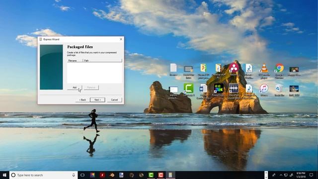Click the 'Type here to search' box
318x179 pixels.
(x=43, y=175)
